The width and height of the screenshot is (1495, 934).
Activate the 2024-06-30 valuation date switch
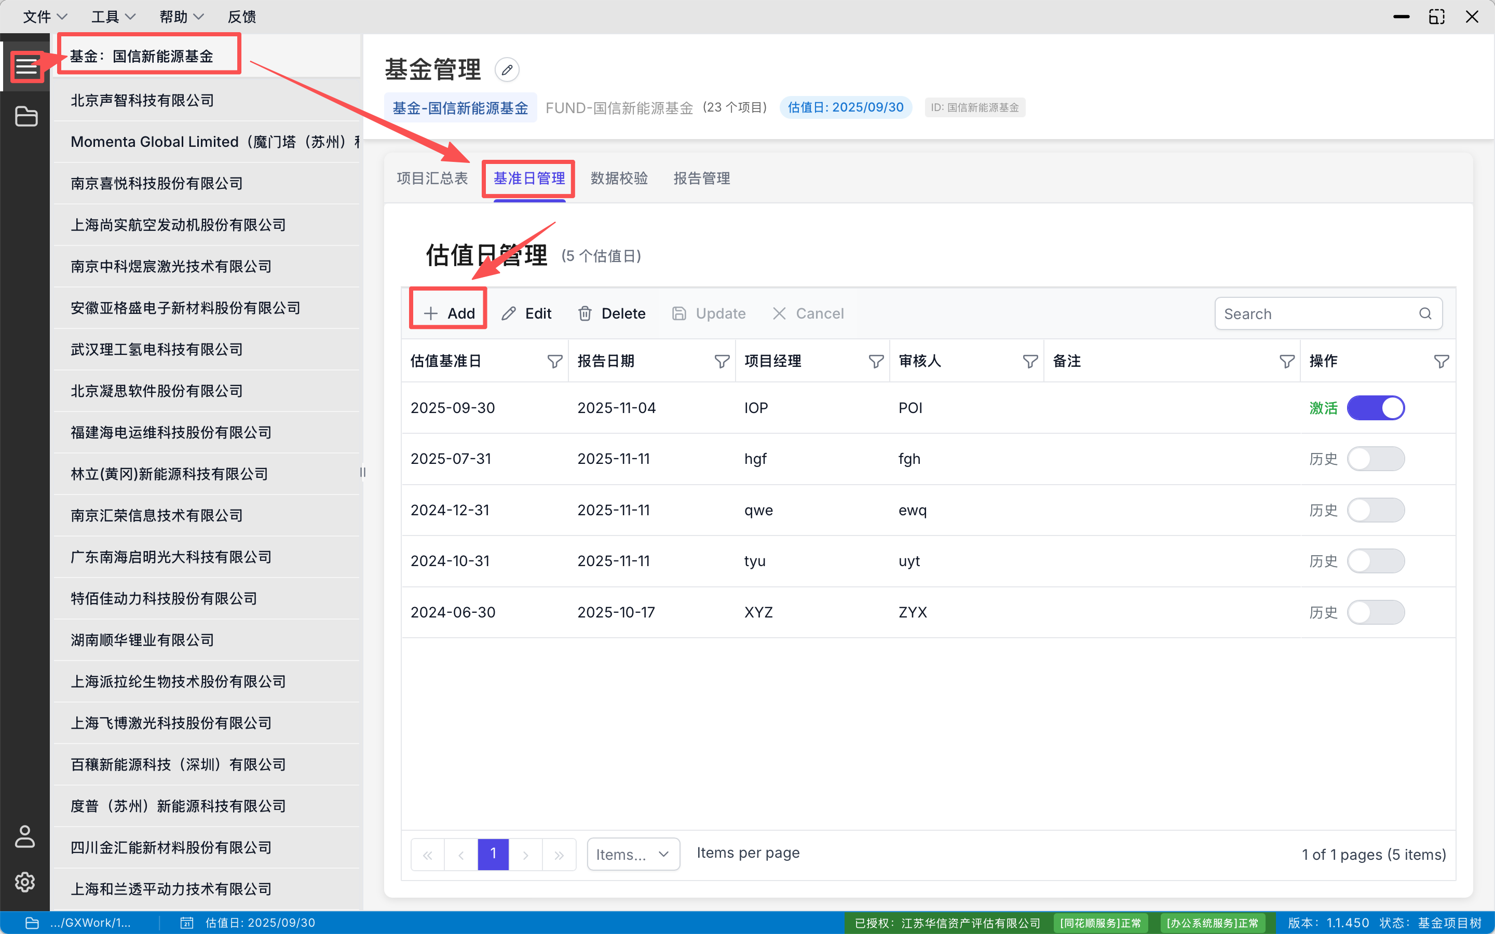point(1376,612)
